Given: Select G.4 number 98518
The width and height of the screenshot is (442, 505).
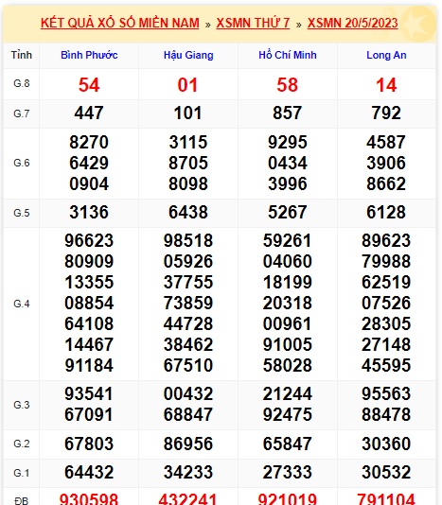Looking at the screenshot, I should pos(188,240).
